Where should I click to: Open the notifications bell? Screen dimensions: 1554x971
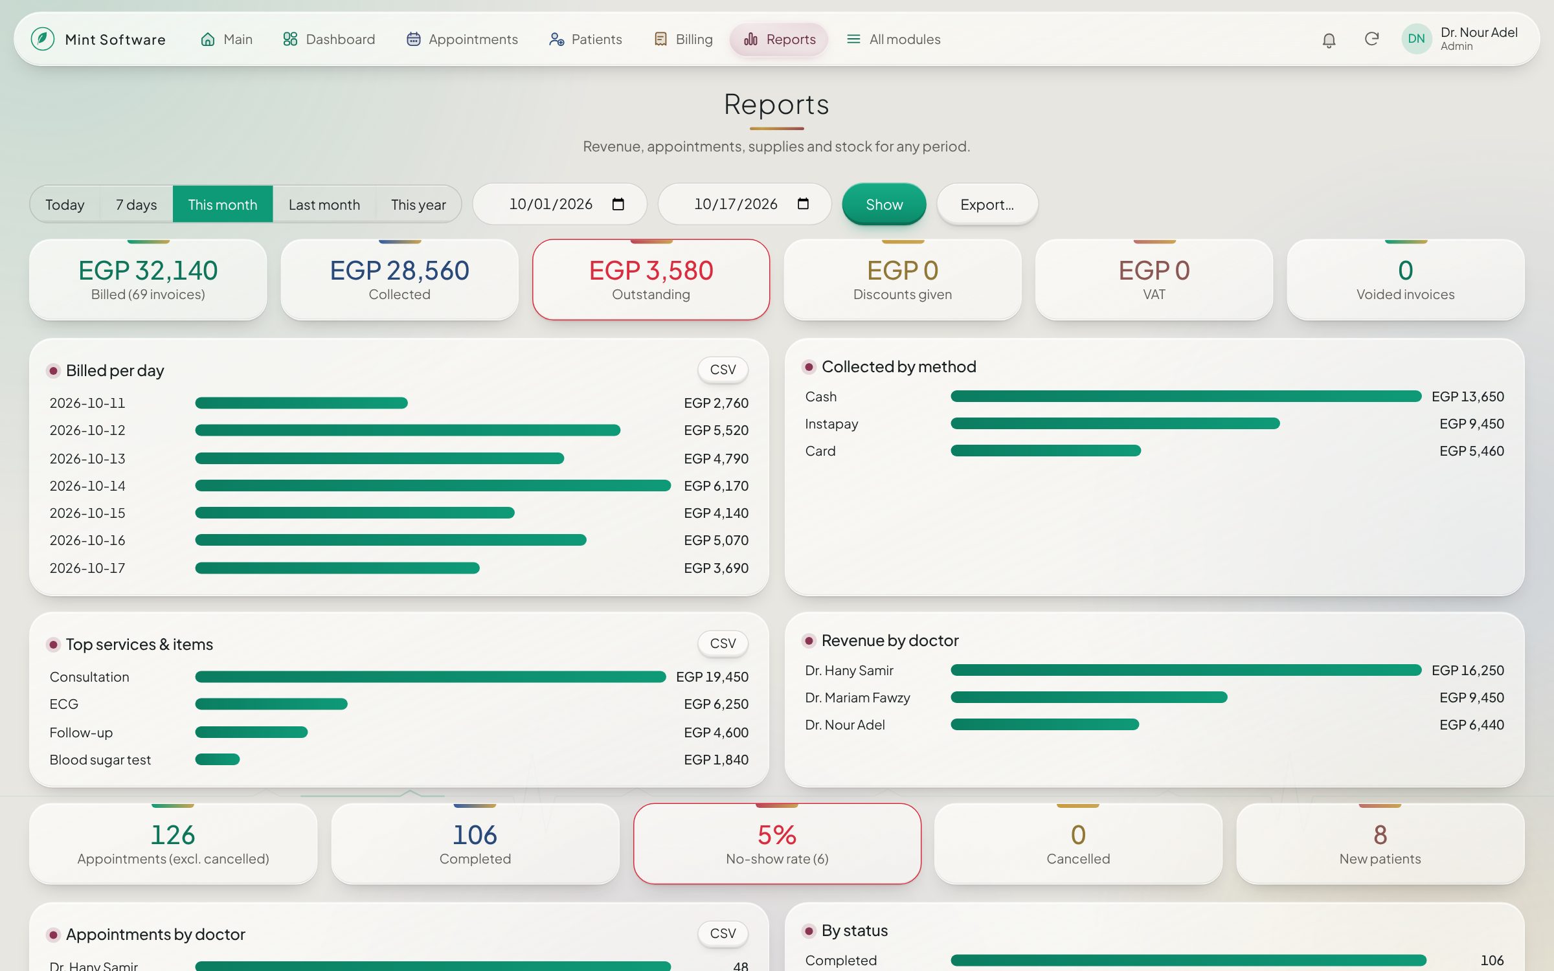(x=1329, y=39)
